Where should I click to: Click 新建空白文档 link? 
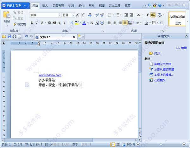click(163, 64)
